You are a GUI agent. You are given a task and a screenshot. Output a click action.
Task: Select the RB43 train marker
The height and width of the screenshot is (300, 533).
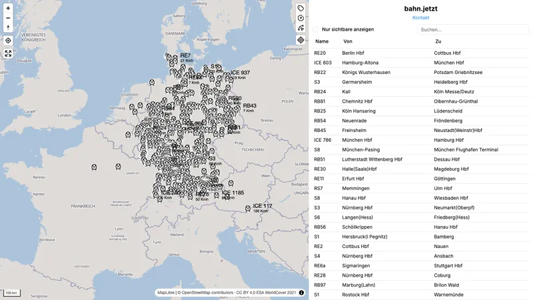click(238, 108)
